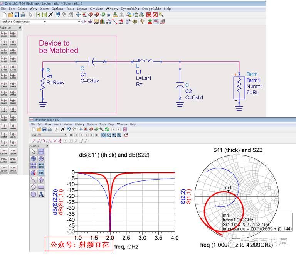Open the Tools menu in schematic window
Viewport: 296px width, 257px height.
coord(70,9)
